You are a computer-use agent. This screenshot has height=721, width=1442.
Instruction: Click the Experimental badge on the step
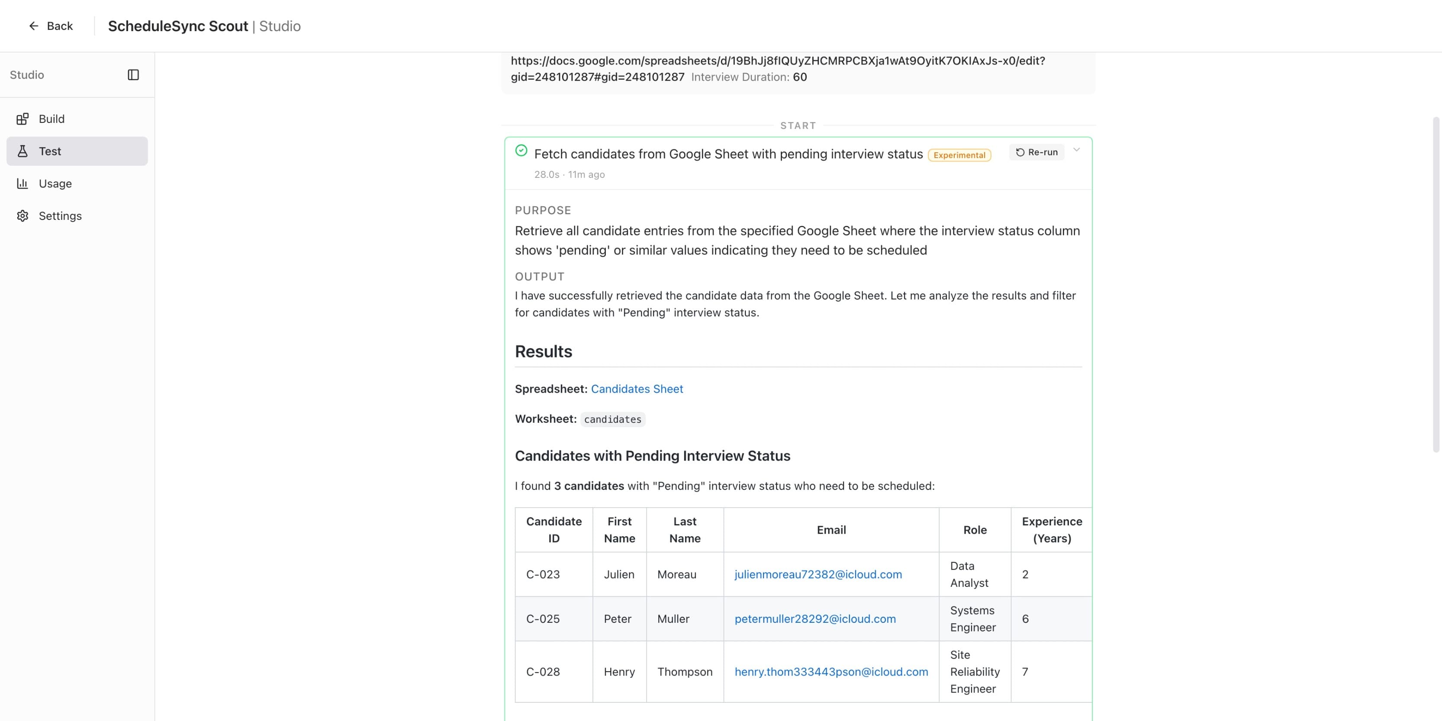959,155
